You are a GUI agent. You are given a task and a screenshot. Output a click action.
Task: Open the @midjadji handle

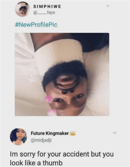(41, 140)
